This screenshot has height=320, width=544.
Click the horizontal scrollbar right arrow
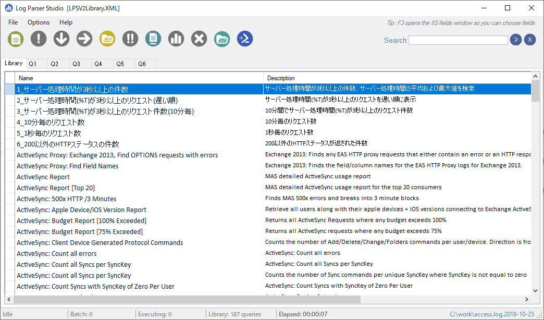pos(527,299)
